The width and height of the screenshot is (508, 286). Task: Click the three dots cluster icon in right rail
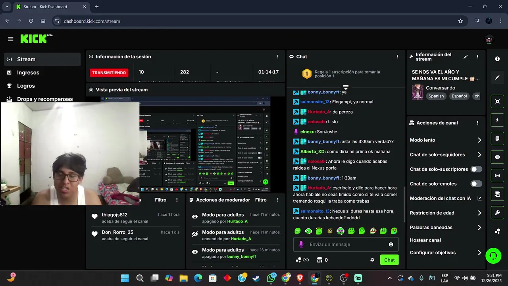(x=497, y=232)
